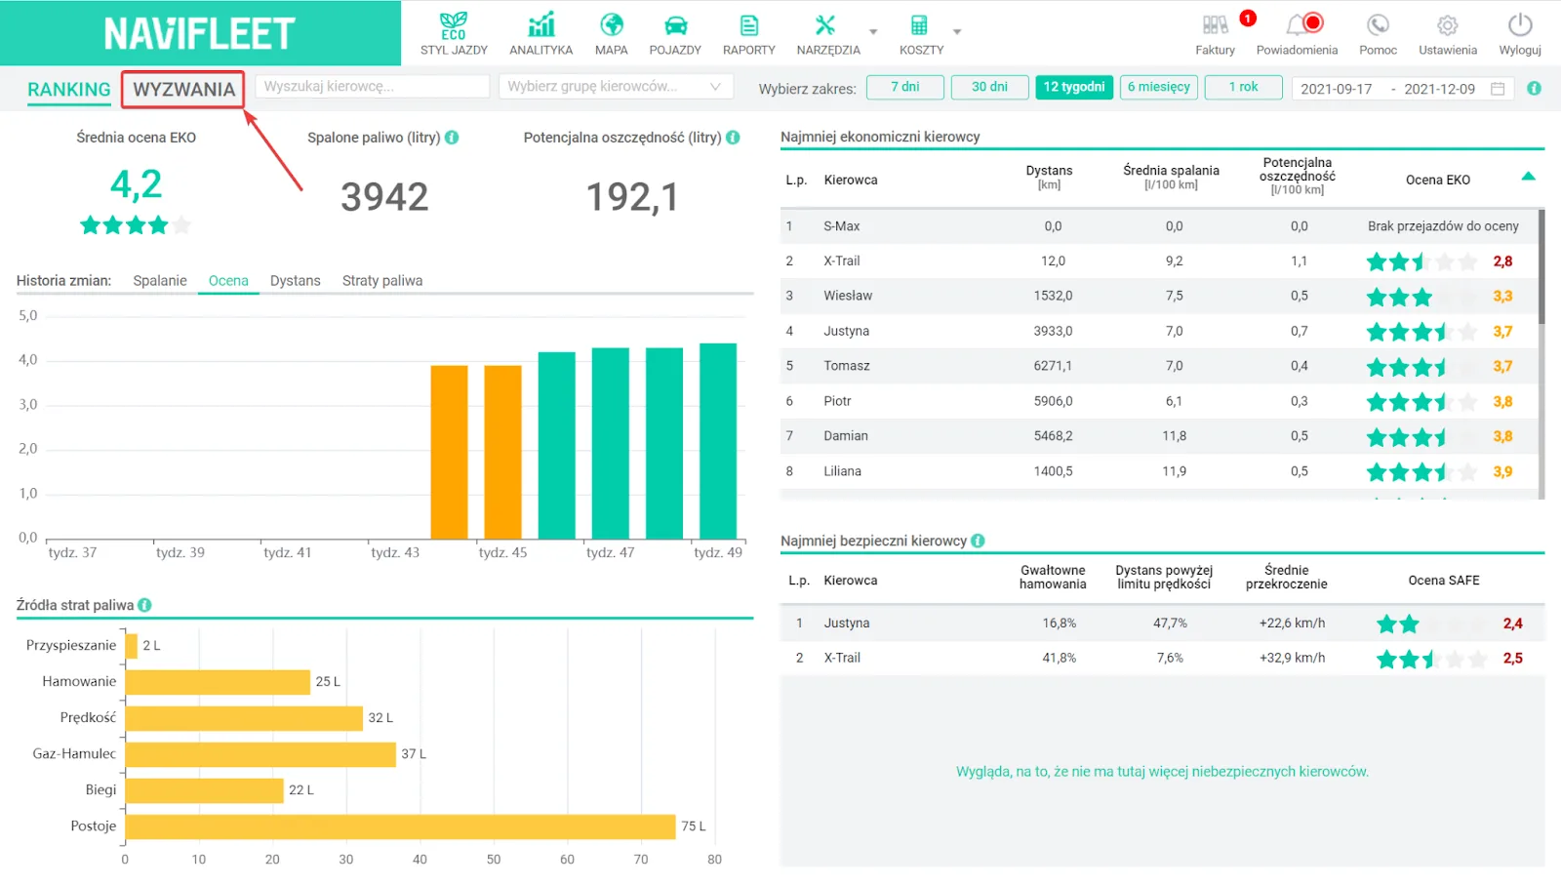The width and height of the screenshot is (1561, 886).
Task: Select driver Tomasz in the eco table
Action: (x=847, y=366)
